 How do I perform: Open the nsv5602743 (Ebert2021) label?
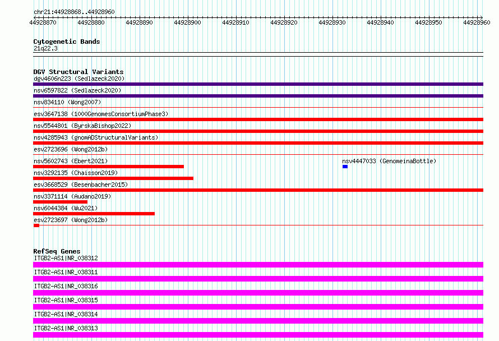pos(71,161)
